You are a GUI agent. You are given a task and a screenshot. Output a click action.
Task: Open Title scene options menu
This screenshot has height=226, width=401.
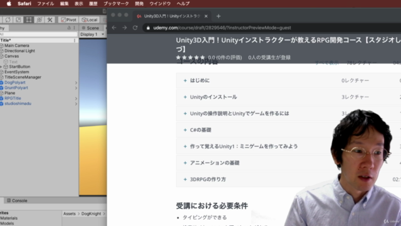75,40
